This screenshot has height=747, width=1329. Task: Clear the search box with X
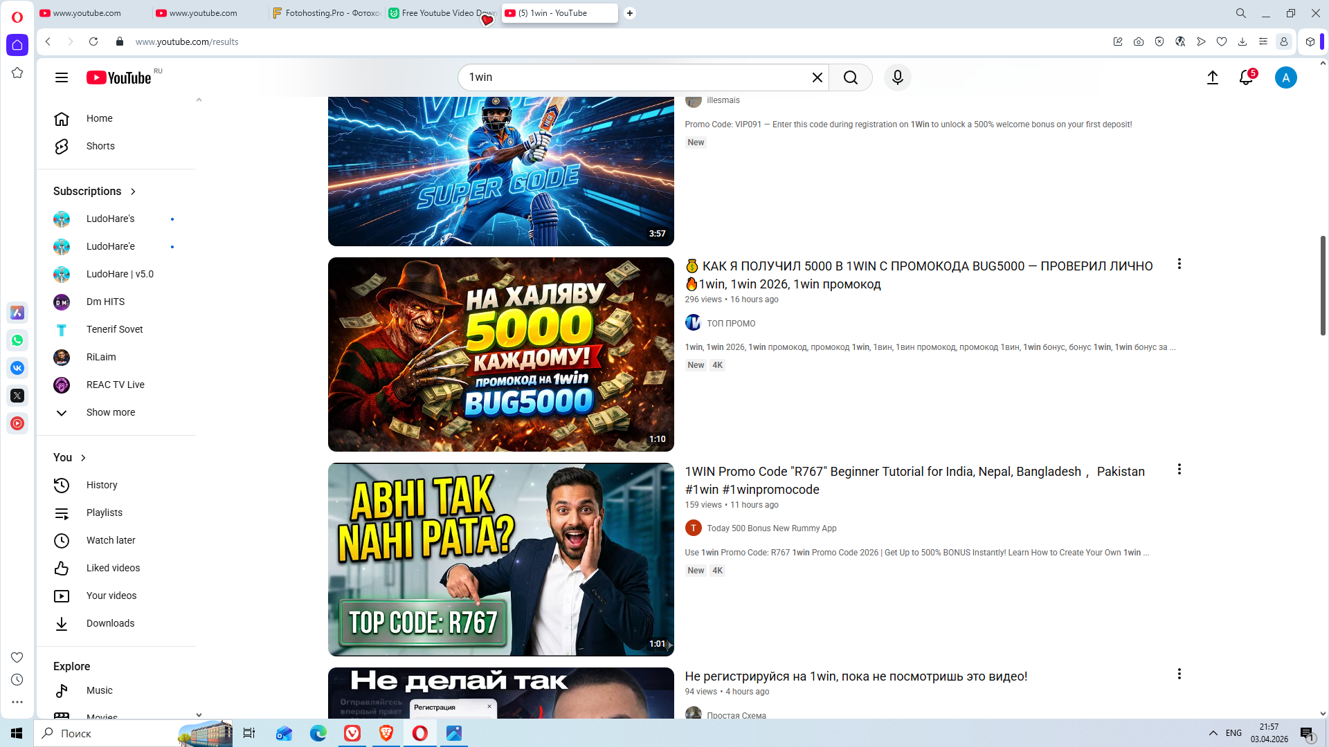click(x=817, y=77)
